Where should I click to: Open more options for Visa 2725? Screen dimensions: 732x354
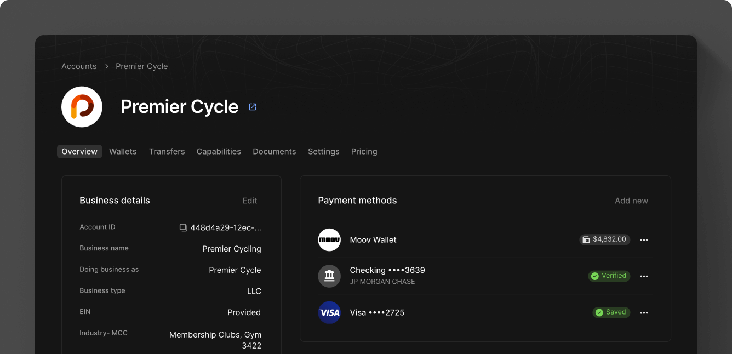(644, 312)
